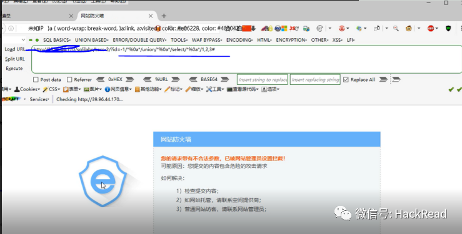Click the Insert string to replace field
462x234 pixels.
pos(262,79)
